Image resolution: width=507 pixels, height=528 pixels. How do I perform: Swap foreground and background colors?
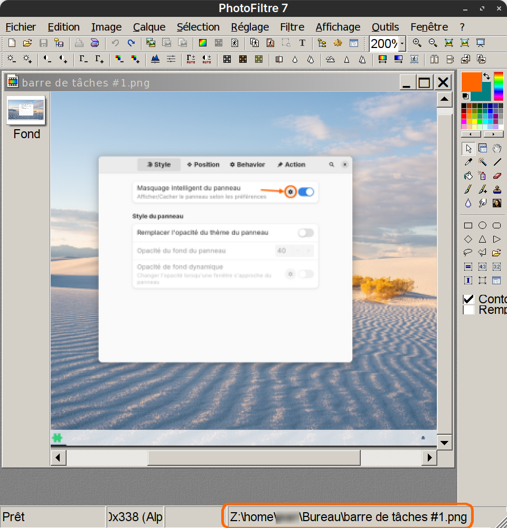point(486,76)
